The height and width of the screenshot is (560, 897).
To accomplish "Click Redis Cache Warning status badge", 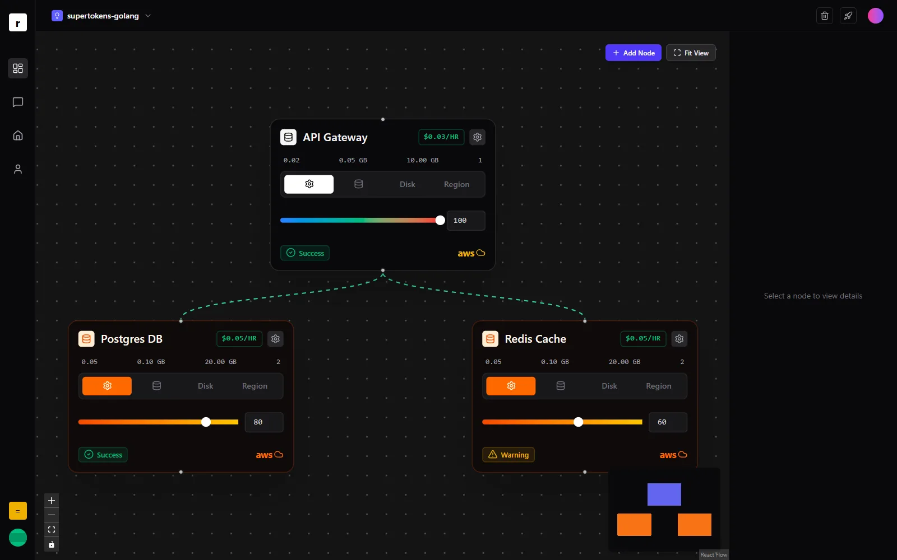I will coord(508,455).
